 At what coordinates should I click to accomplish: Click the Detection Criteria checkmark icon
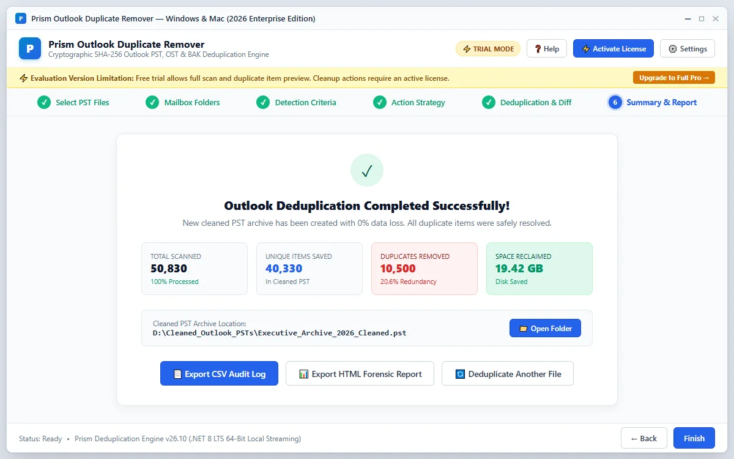[x=263, y=102]
